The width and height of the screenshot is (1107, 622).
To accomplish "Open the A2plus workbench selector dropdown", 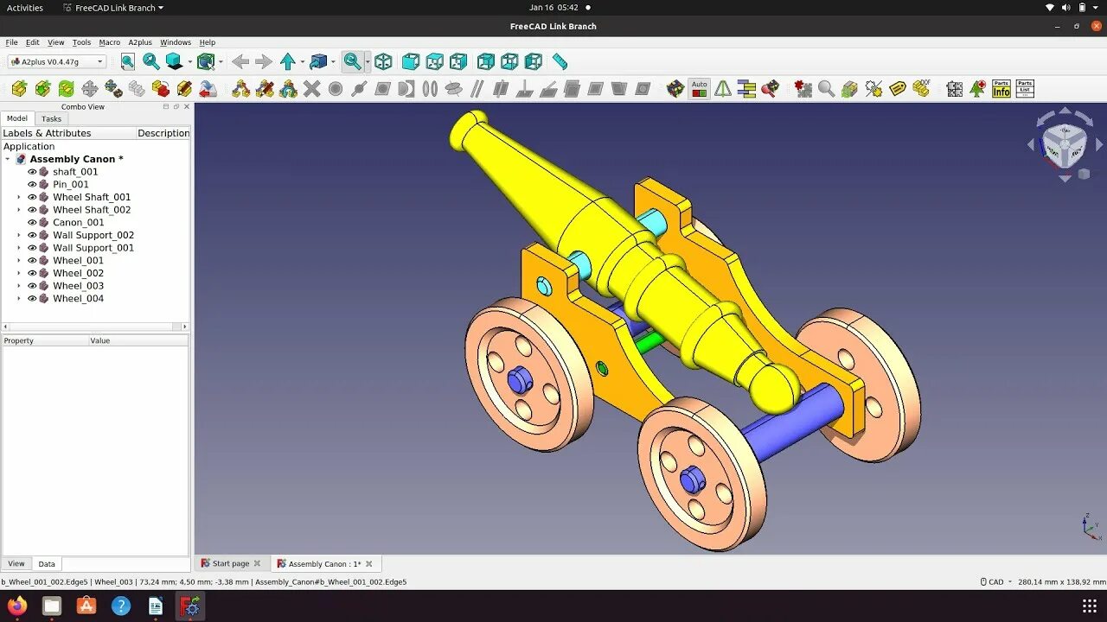I will 57,61.
